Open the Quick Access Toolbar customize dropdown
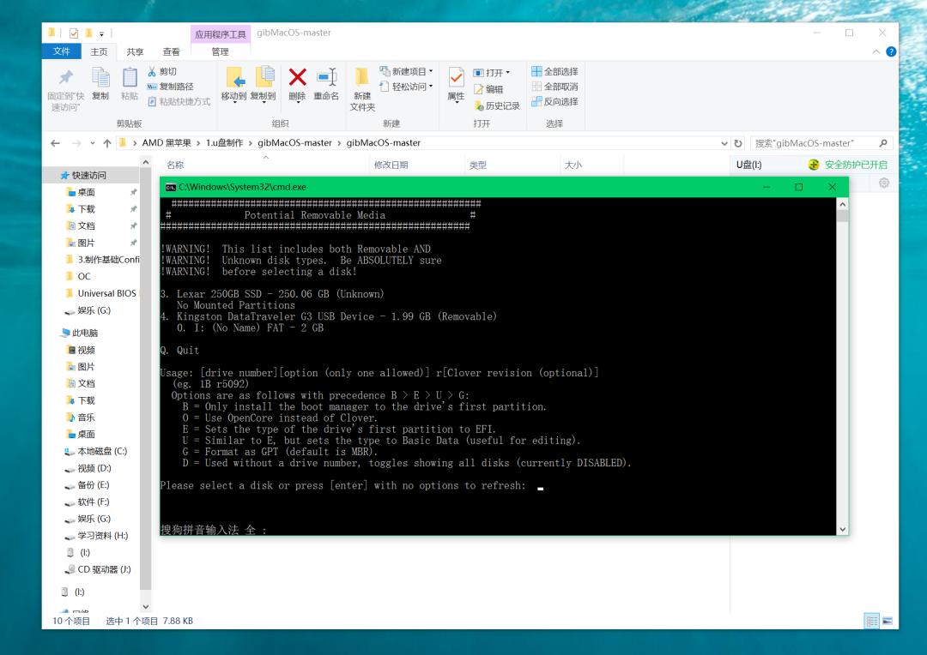The width and height of the screenshot is (927, 655). [101, 33]
